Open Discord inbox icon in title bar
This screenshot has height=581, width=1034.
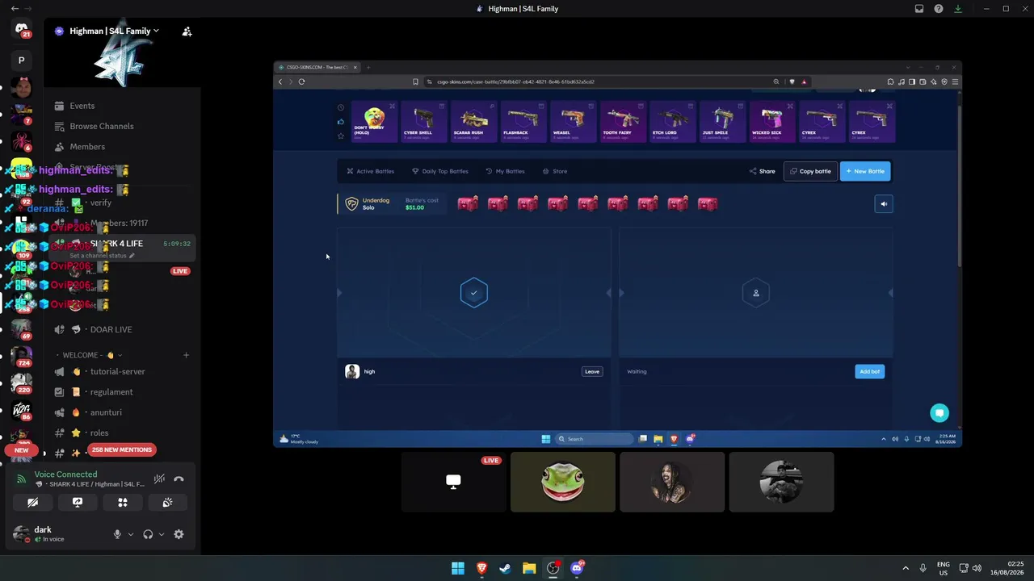pyautogui.click(x=919, y=9)
